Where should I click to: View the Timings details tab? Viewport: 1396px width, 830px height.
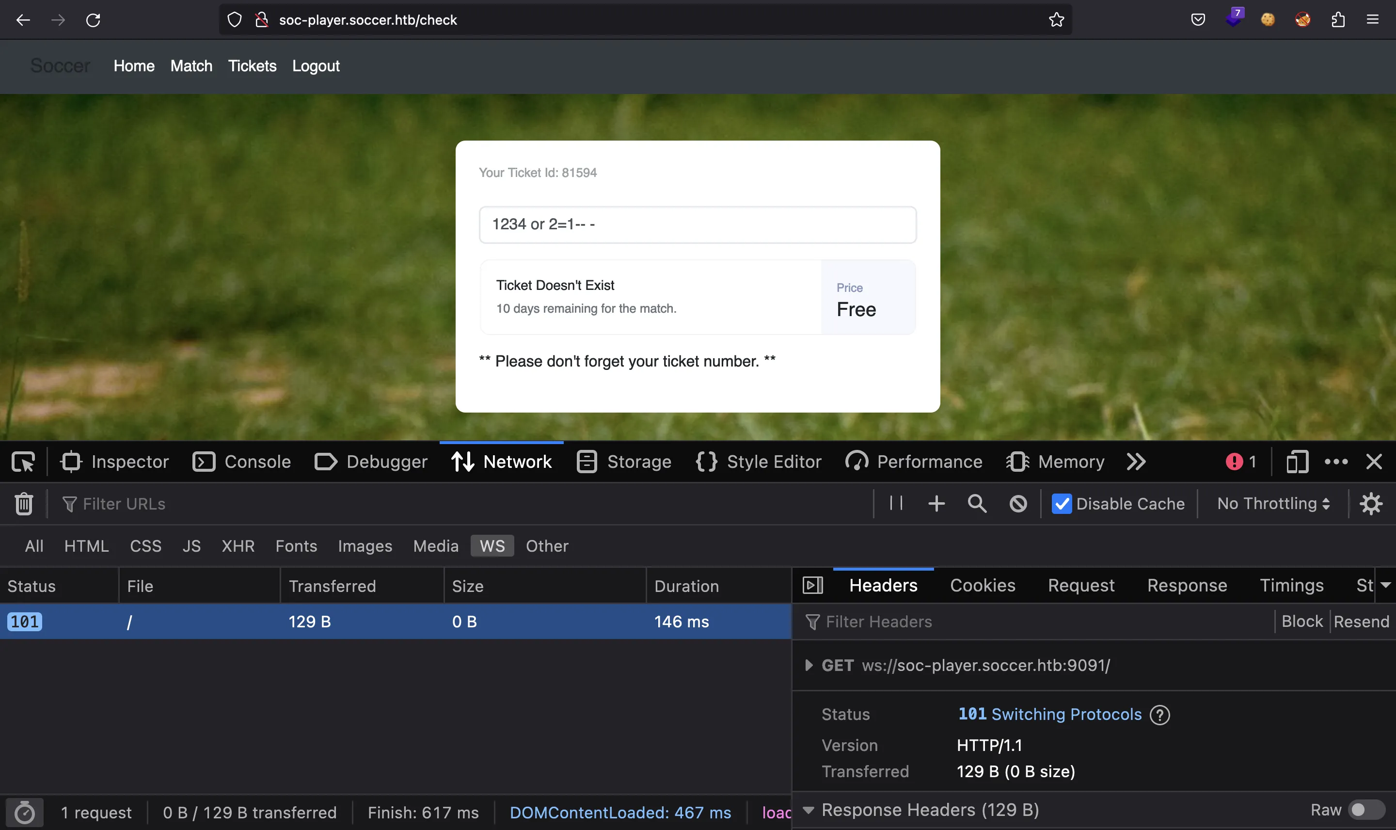tap(1291, 585)
